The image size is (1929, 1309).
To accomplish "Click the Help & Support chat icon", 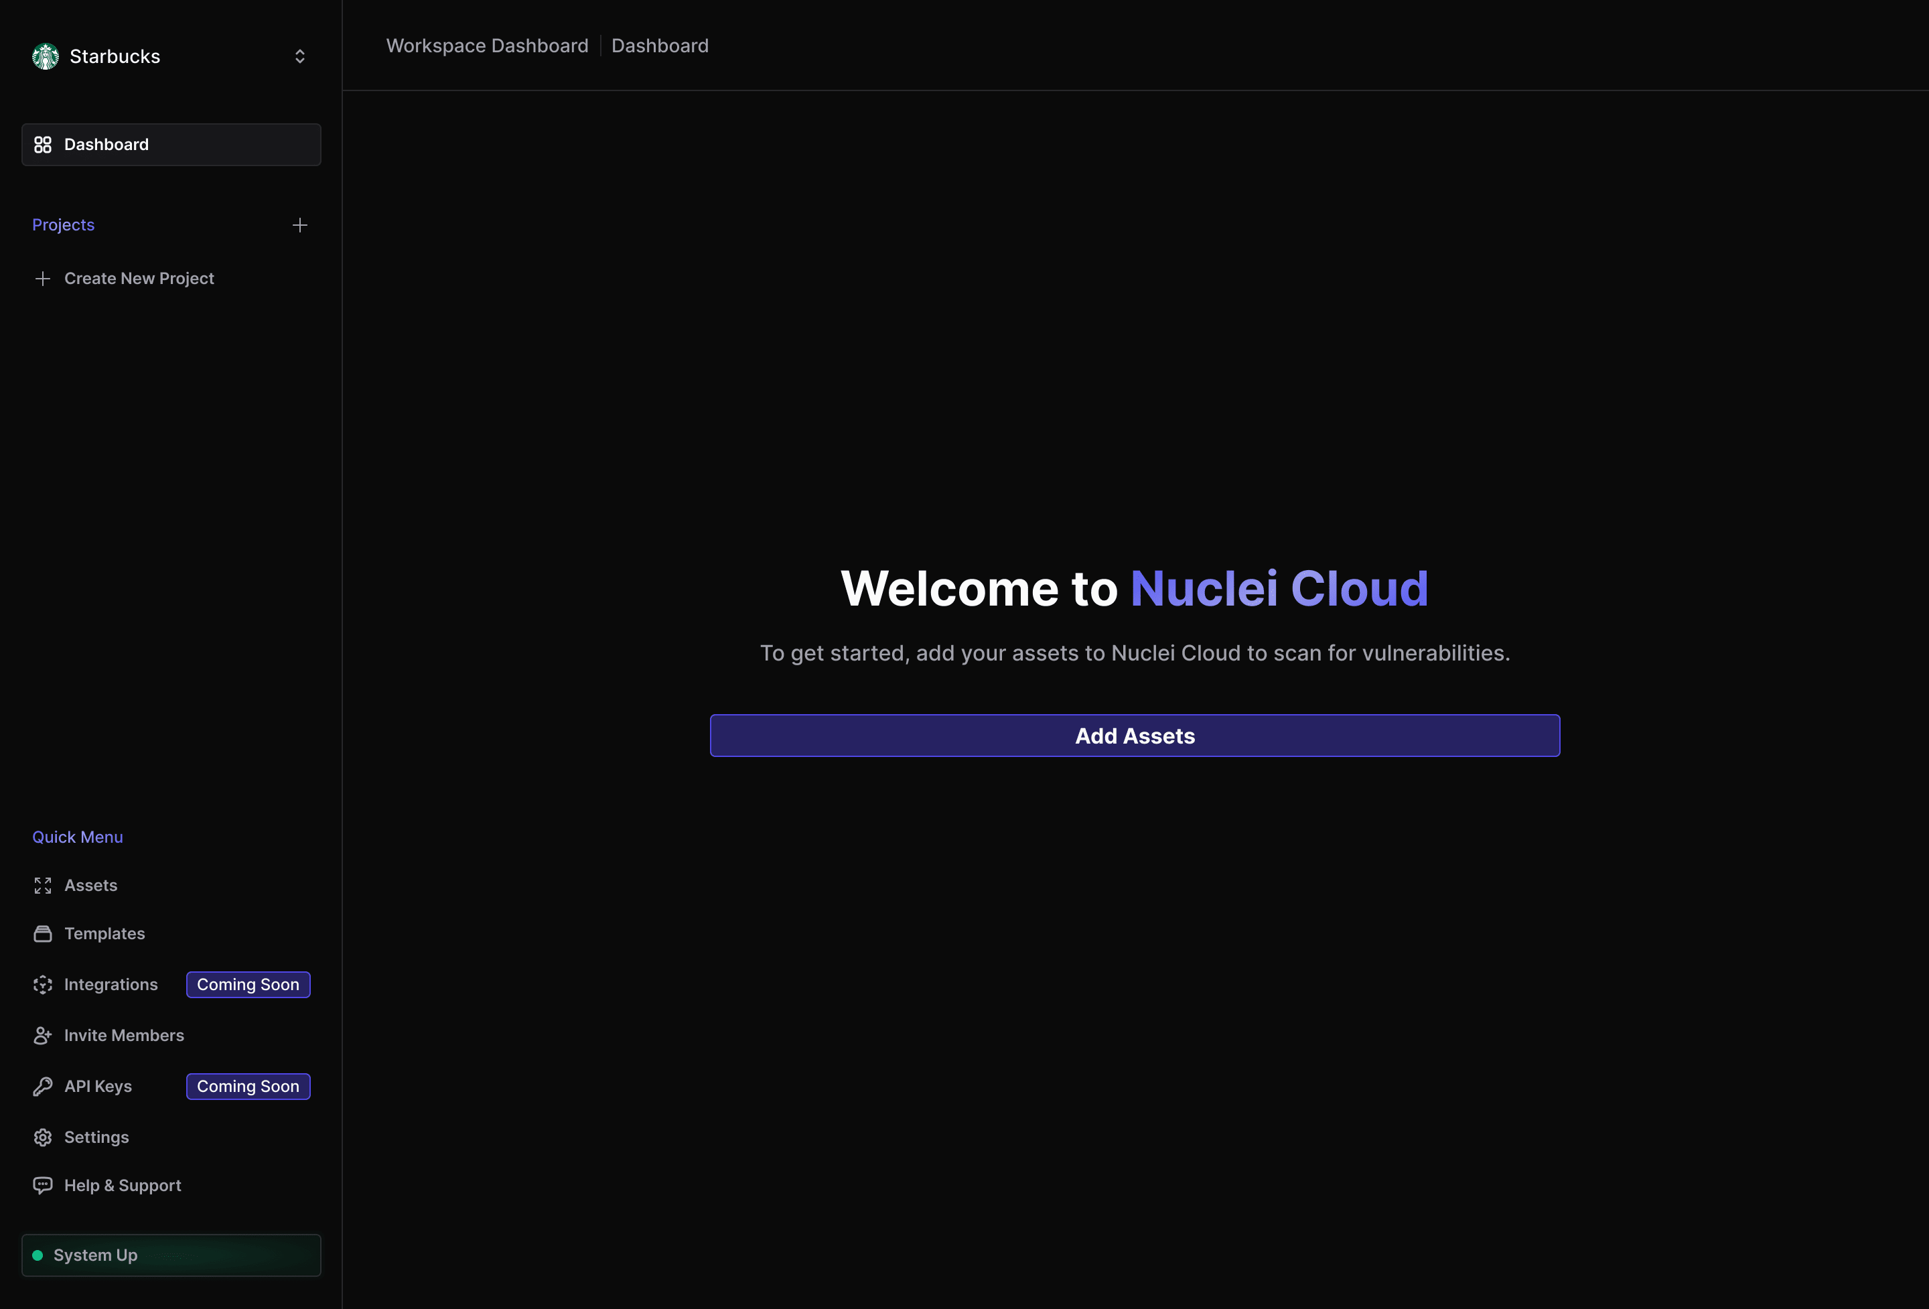I will (43, 1185).
